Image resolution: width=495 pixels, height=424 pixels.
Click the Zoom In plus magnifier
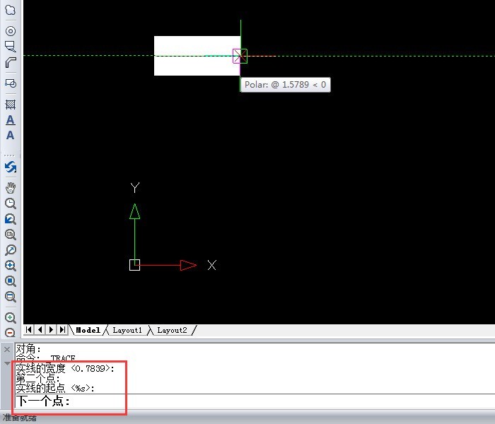click(x=10, y=318)
